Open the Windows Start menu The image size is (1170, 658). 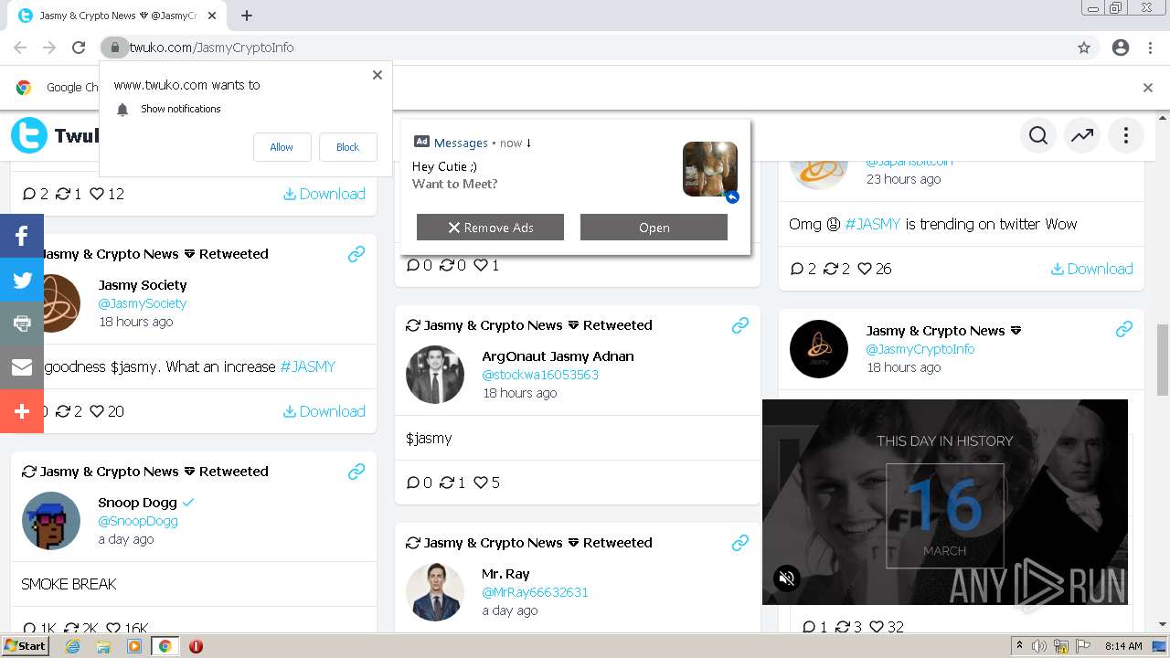(x=26, y=645)
